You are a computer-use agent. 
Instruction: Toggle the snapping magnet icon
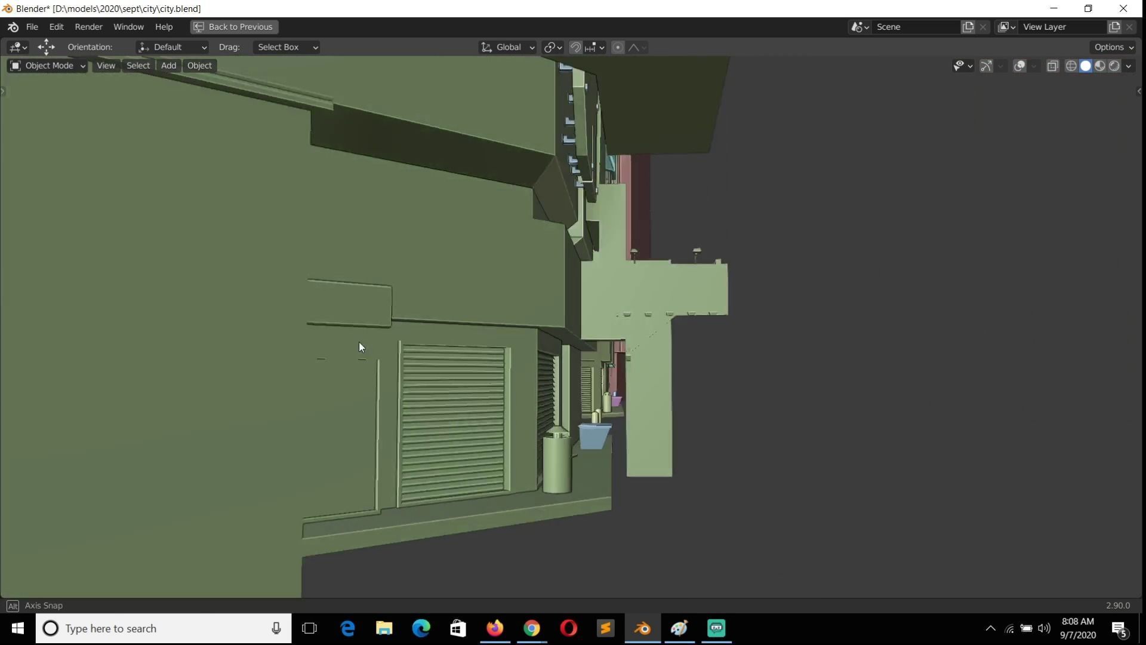pyautogui.click(x=575, y=47)
